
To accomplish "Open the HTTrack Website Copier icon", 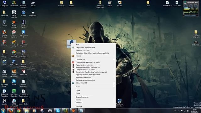I will click(24, 24).
